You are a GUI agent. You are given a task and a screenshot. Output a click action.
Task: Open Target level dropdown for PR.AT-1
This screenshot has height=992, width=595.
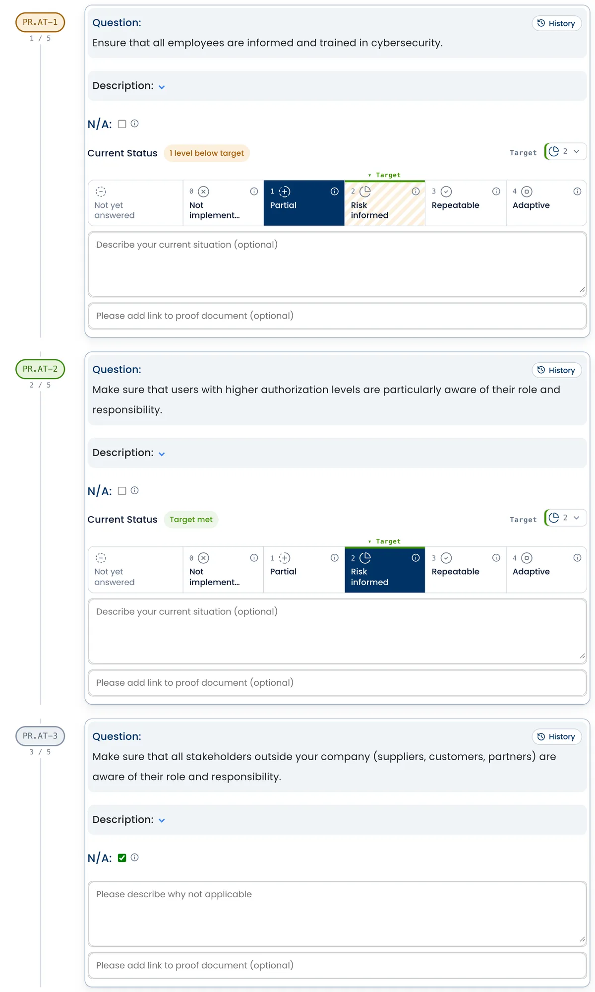click(x=565, y=151)
